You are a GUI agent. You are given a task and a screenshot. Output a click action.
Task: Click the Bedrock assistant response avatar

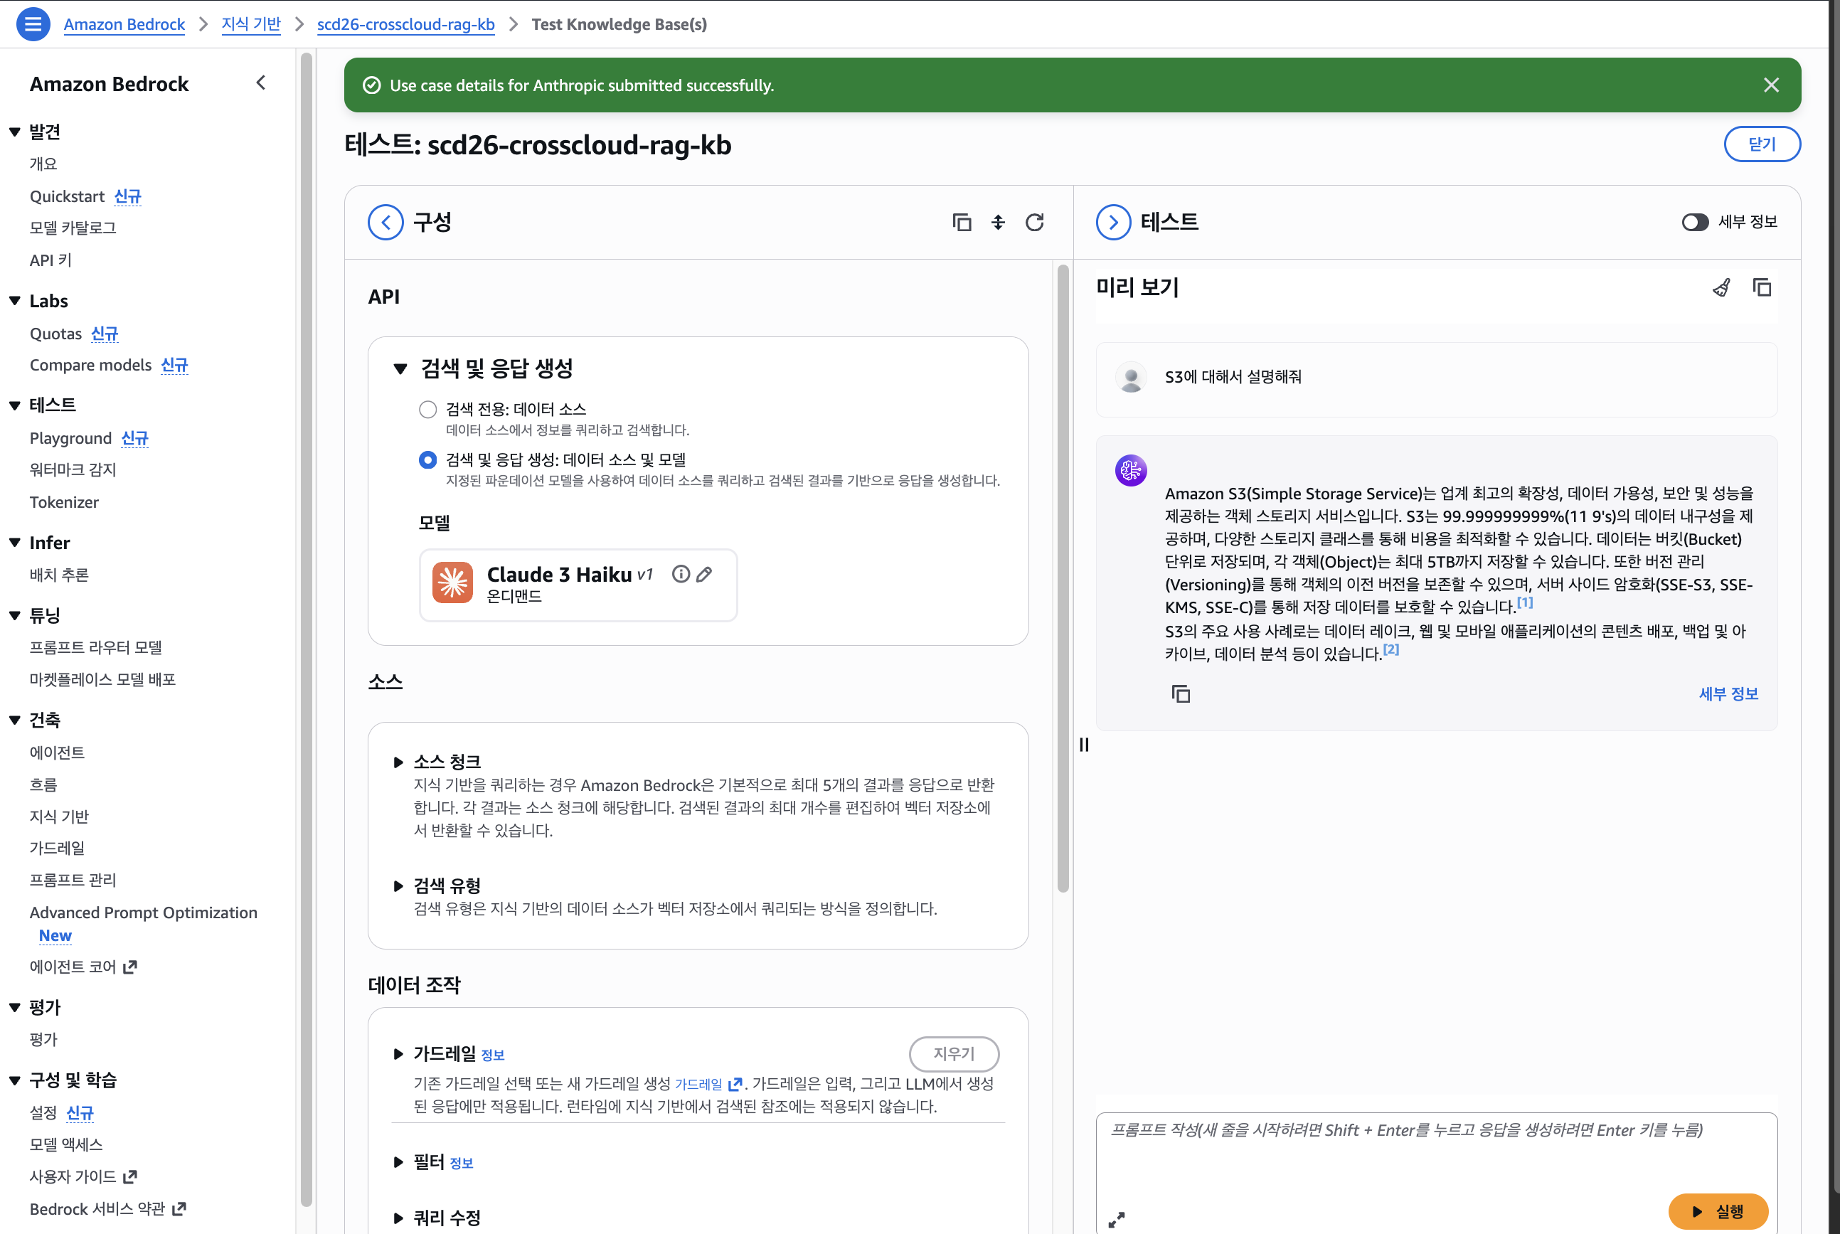(1131, 471)
